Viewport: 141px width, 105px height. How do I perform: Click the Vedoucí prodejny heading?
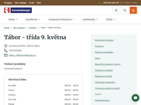click(x=15, y=64)
